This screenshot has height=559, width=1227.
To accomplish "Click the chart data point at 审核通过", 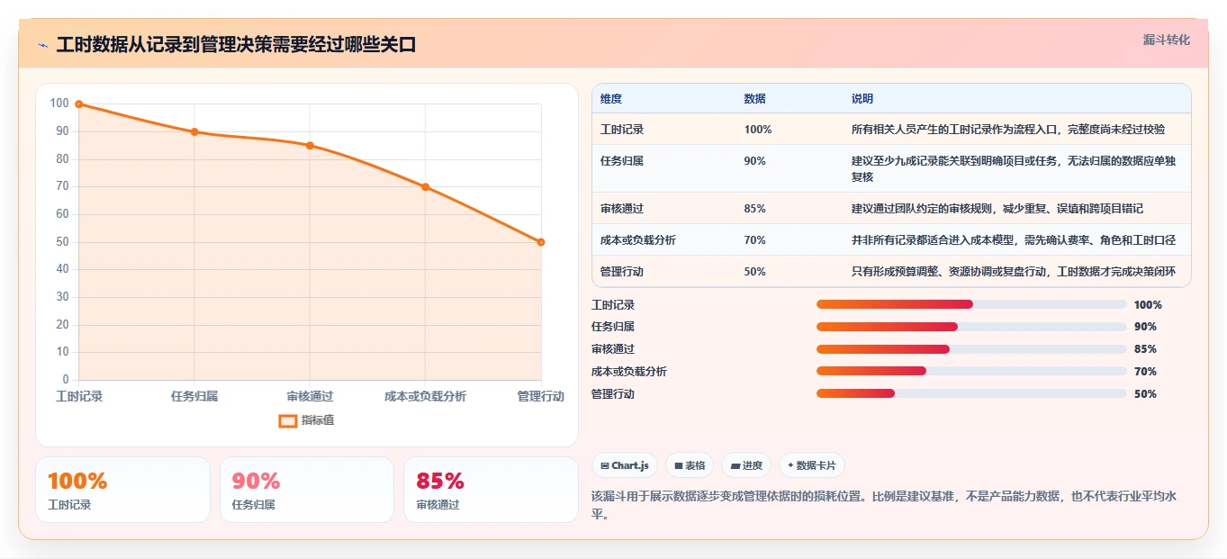I will click(x=310, y=146).
